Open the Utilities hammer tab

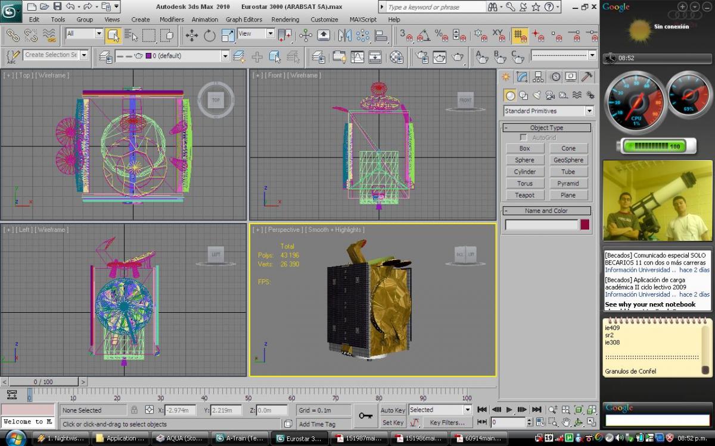coord(587,77)
